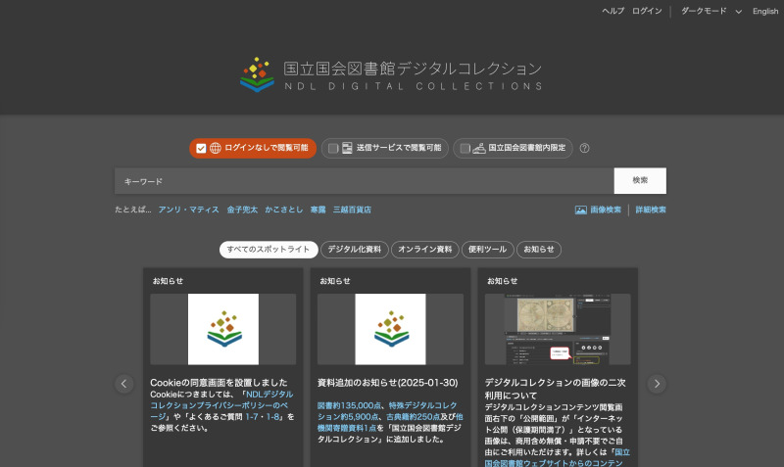Viewport: 784px width, 467px height.
Task: Click the globe icon in ログインなしで閲覧可能
Action: [x=215, y=149]
